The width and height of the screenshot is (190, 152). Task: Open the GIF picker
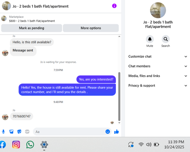(x=27, y=131)
